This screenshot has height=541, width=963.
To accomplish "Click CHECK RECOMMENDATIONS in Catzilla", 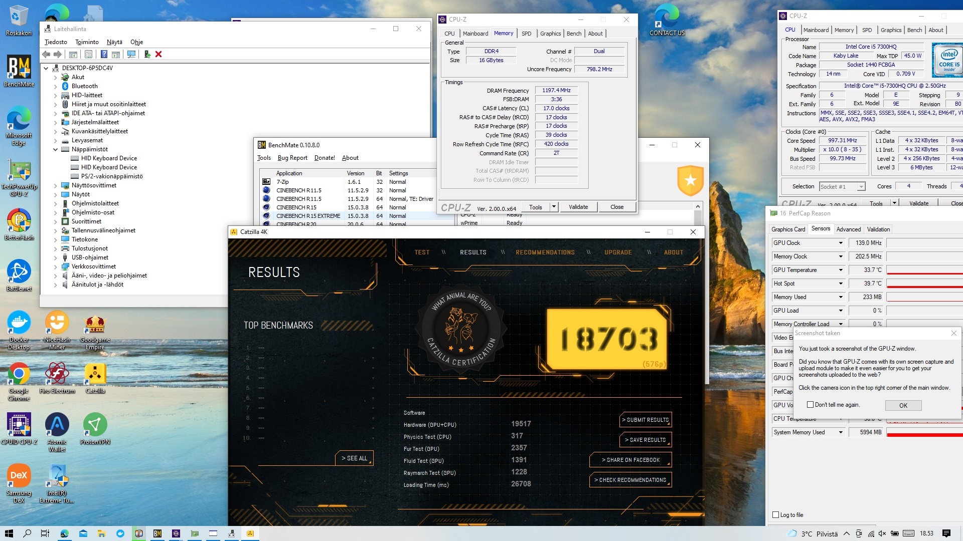I will tap(630, 480).
